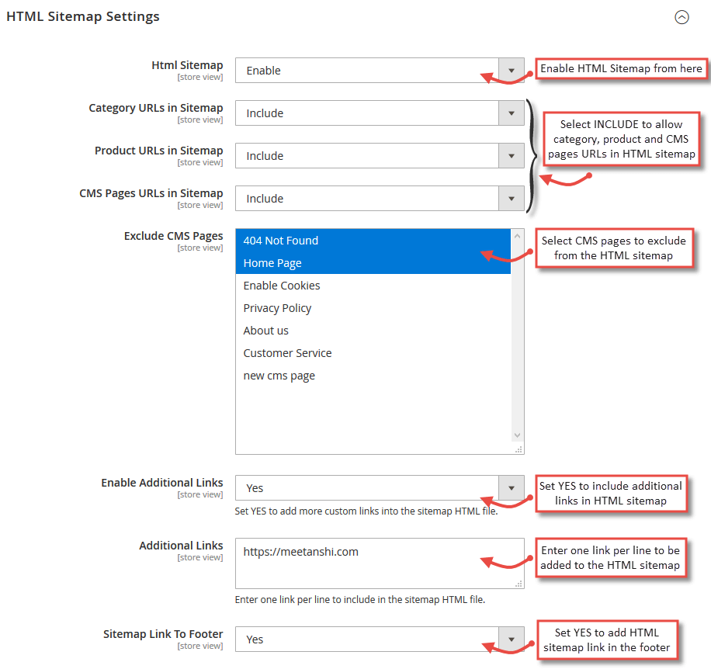
Task: Click the Enable Additional Links dropdown arrow
Action: click(x=512, y=488)
